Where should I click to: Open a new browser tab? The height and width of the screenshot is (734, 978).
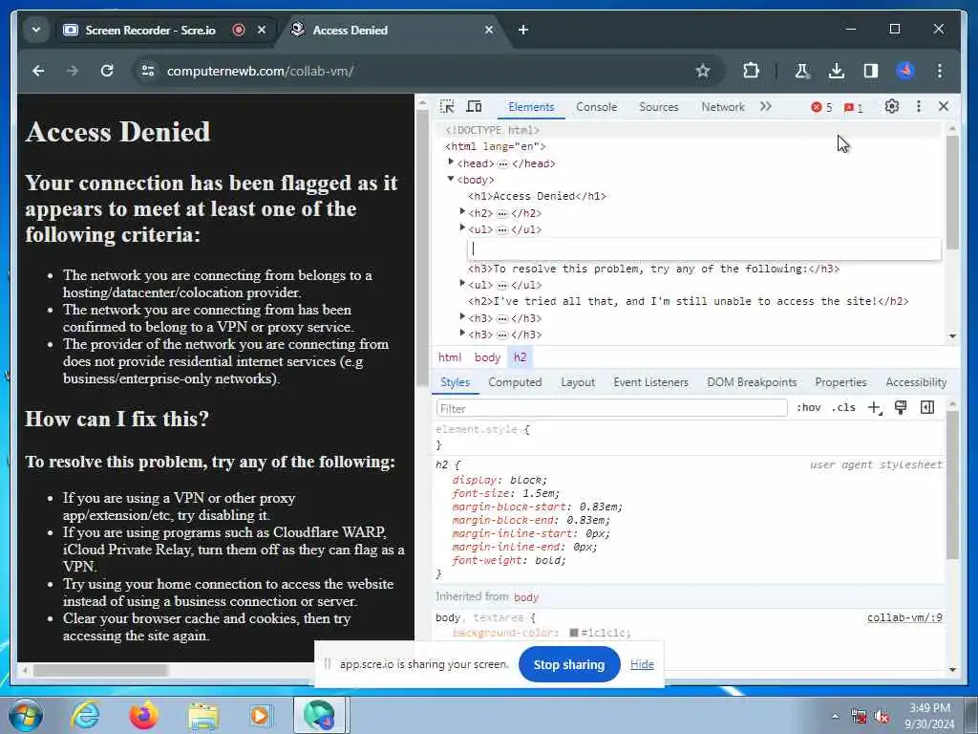(523, 30)
